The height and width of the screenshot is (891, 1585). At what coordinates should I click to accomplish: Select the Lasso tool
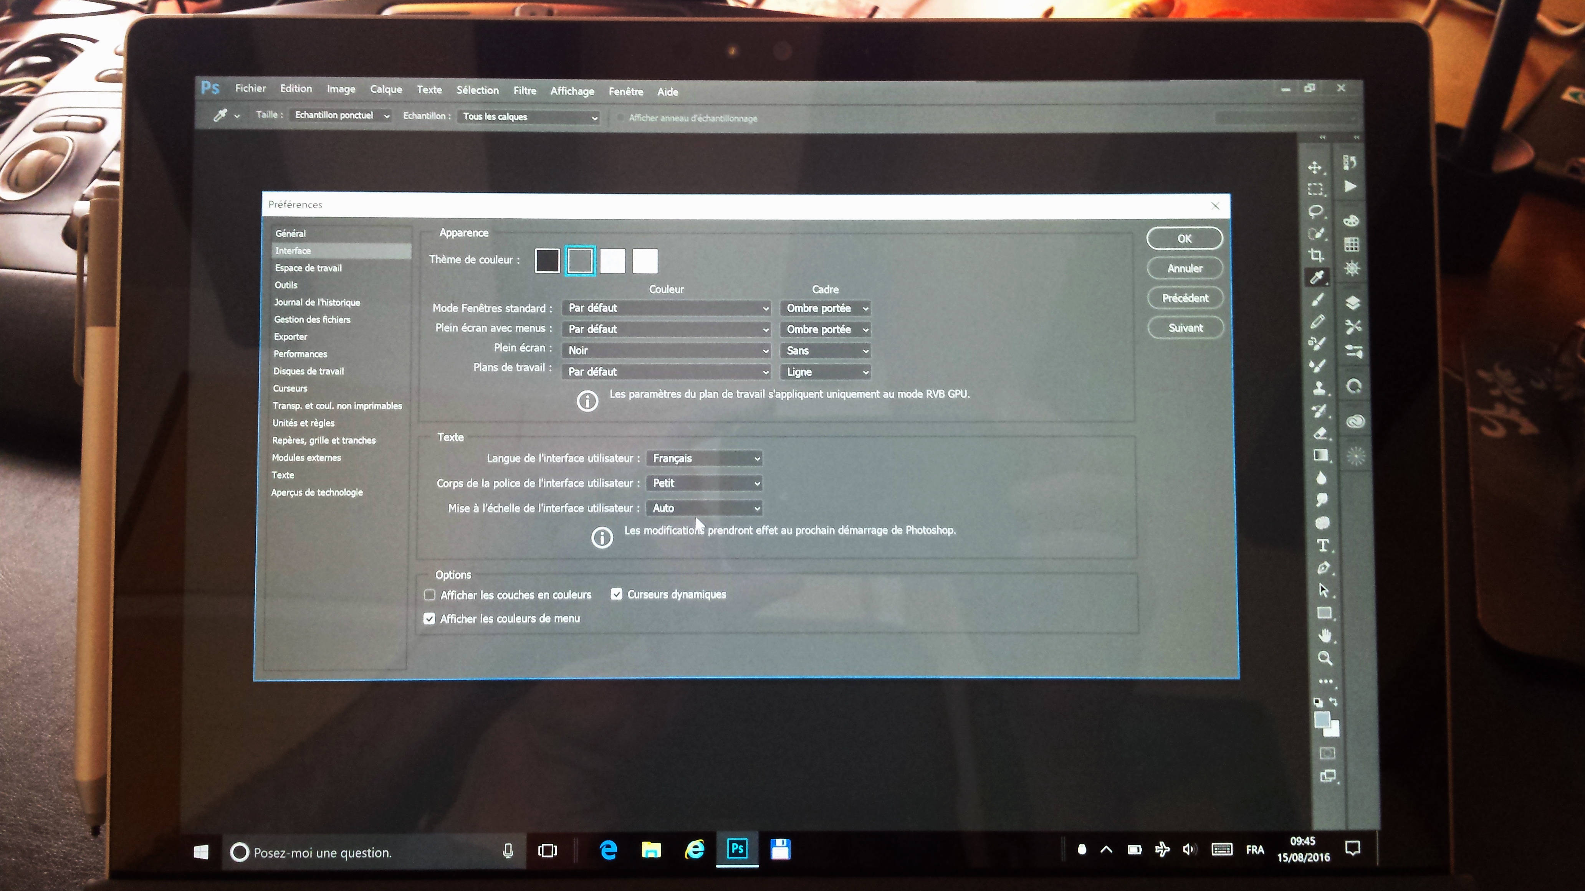coord(1315,211)
